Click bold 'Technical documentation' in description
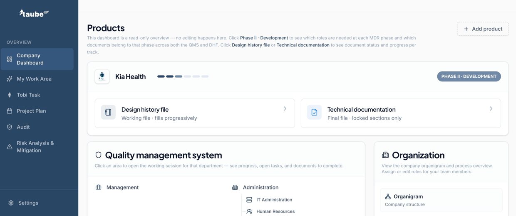 click(x=303, y=45)
